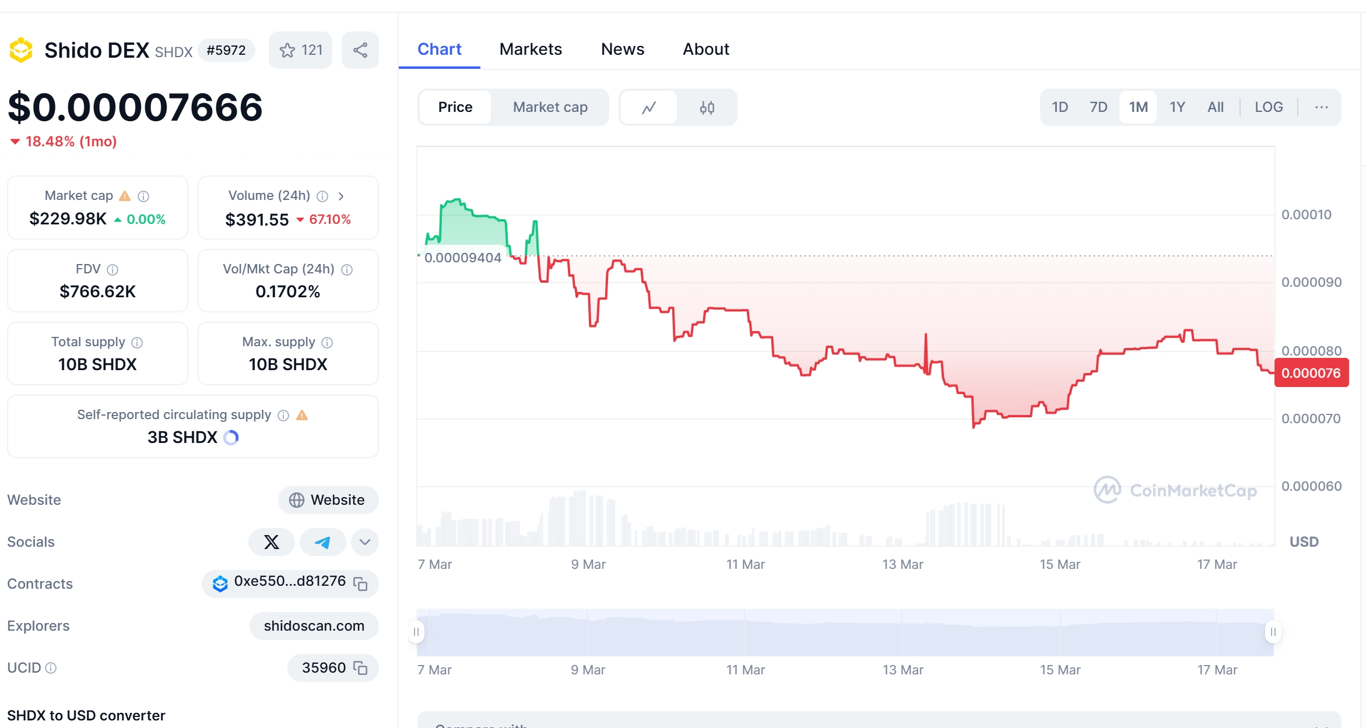Viewport: 1366px width, 728px height.
Task: Click the navigator range selection area
Action: pyautogui.click(x=845, y=632)
